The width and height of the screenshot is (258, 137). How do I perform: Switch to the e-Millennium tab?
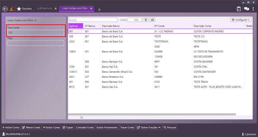coord(45,9)
